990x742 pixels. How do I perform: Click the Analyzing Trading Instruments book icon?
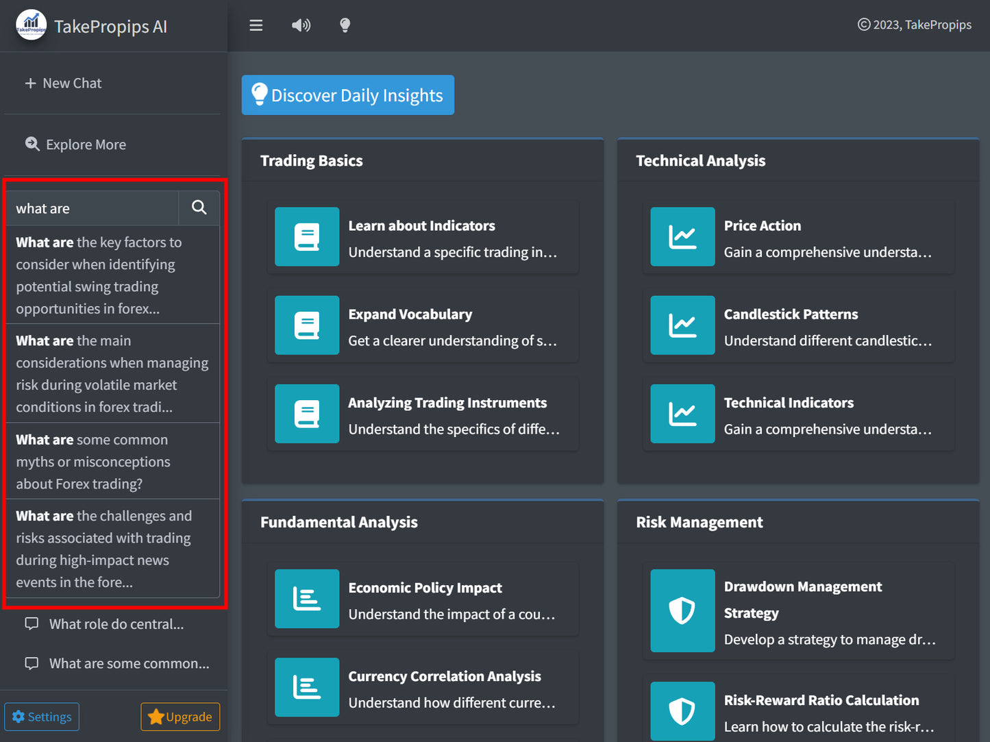pos(307,413)
